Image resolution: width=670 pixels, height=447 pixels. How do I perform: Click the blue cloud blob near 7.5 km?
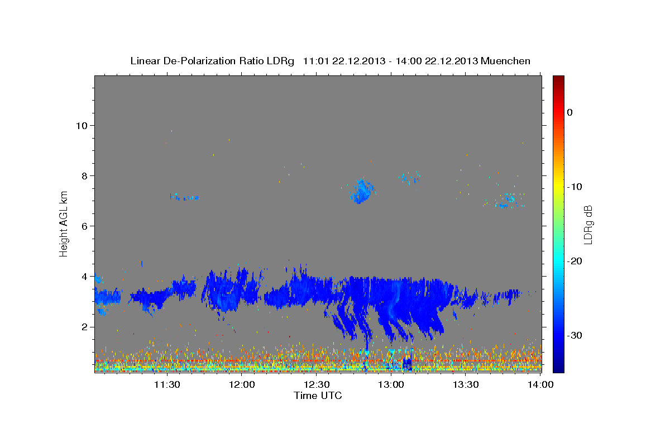pos(361,192)
